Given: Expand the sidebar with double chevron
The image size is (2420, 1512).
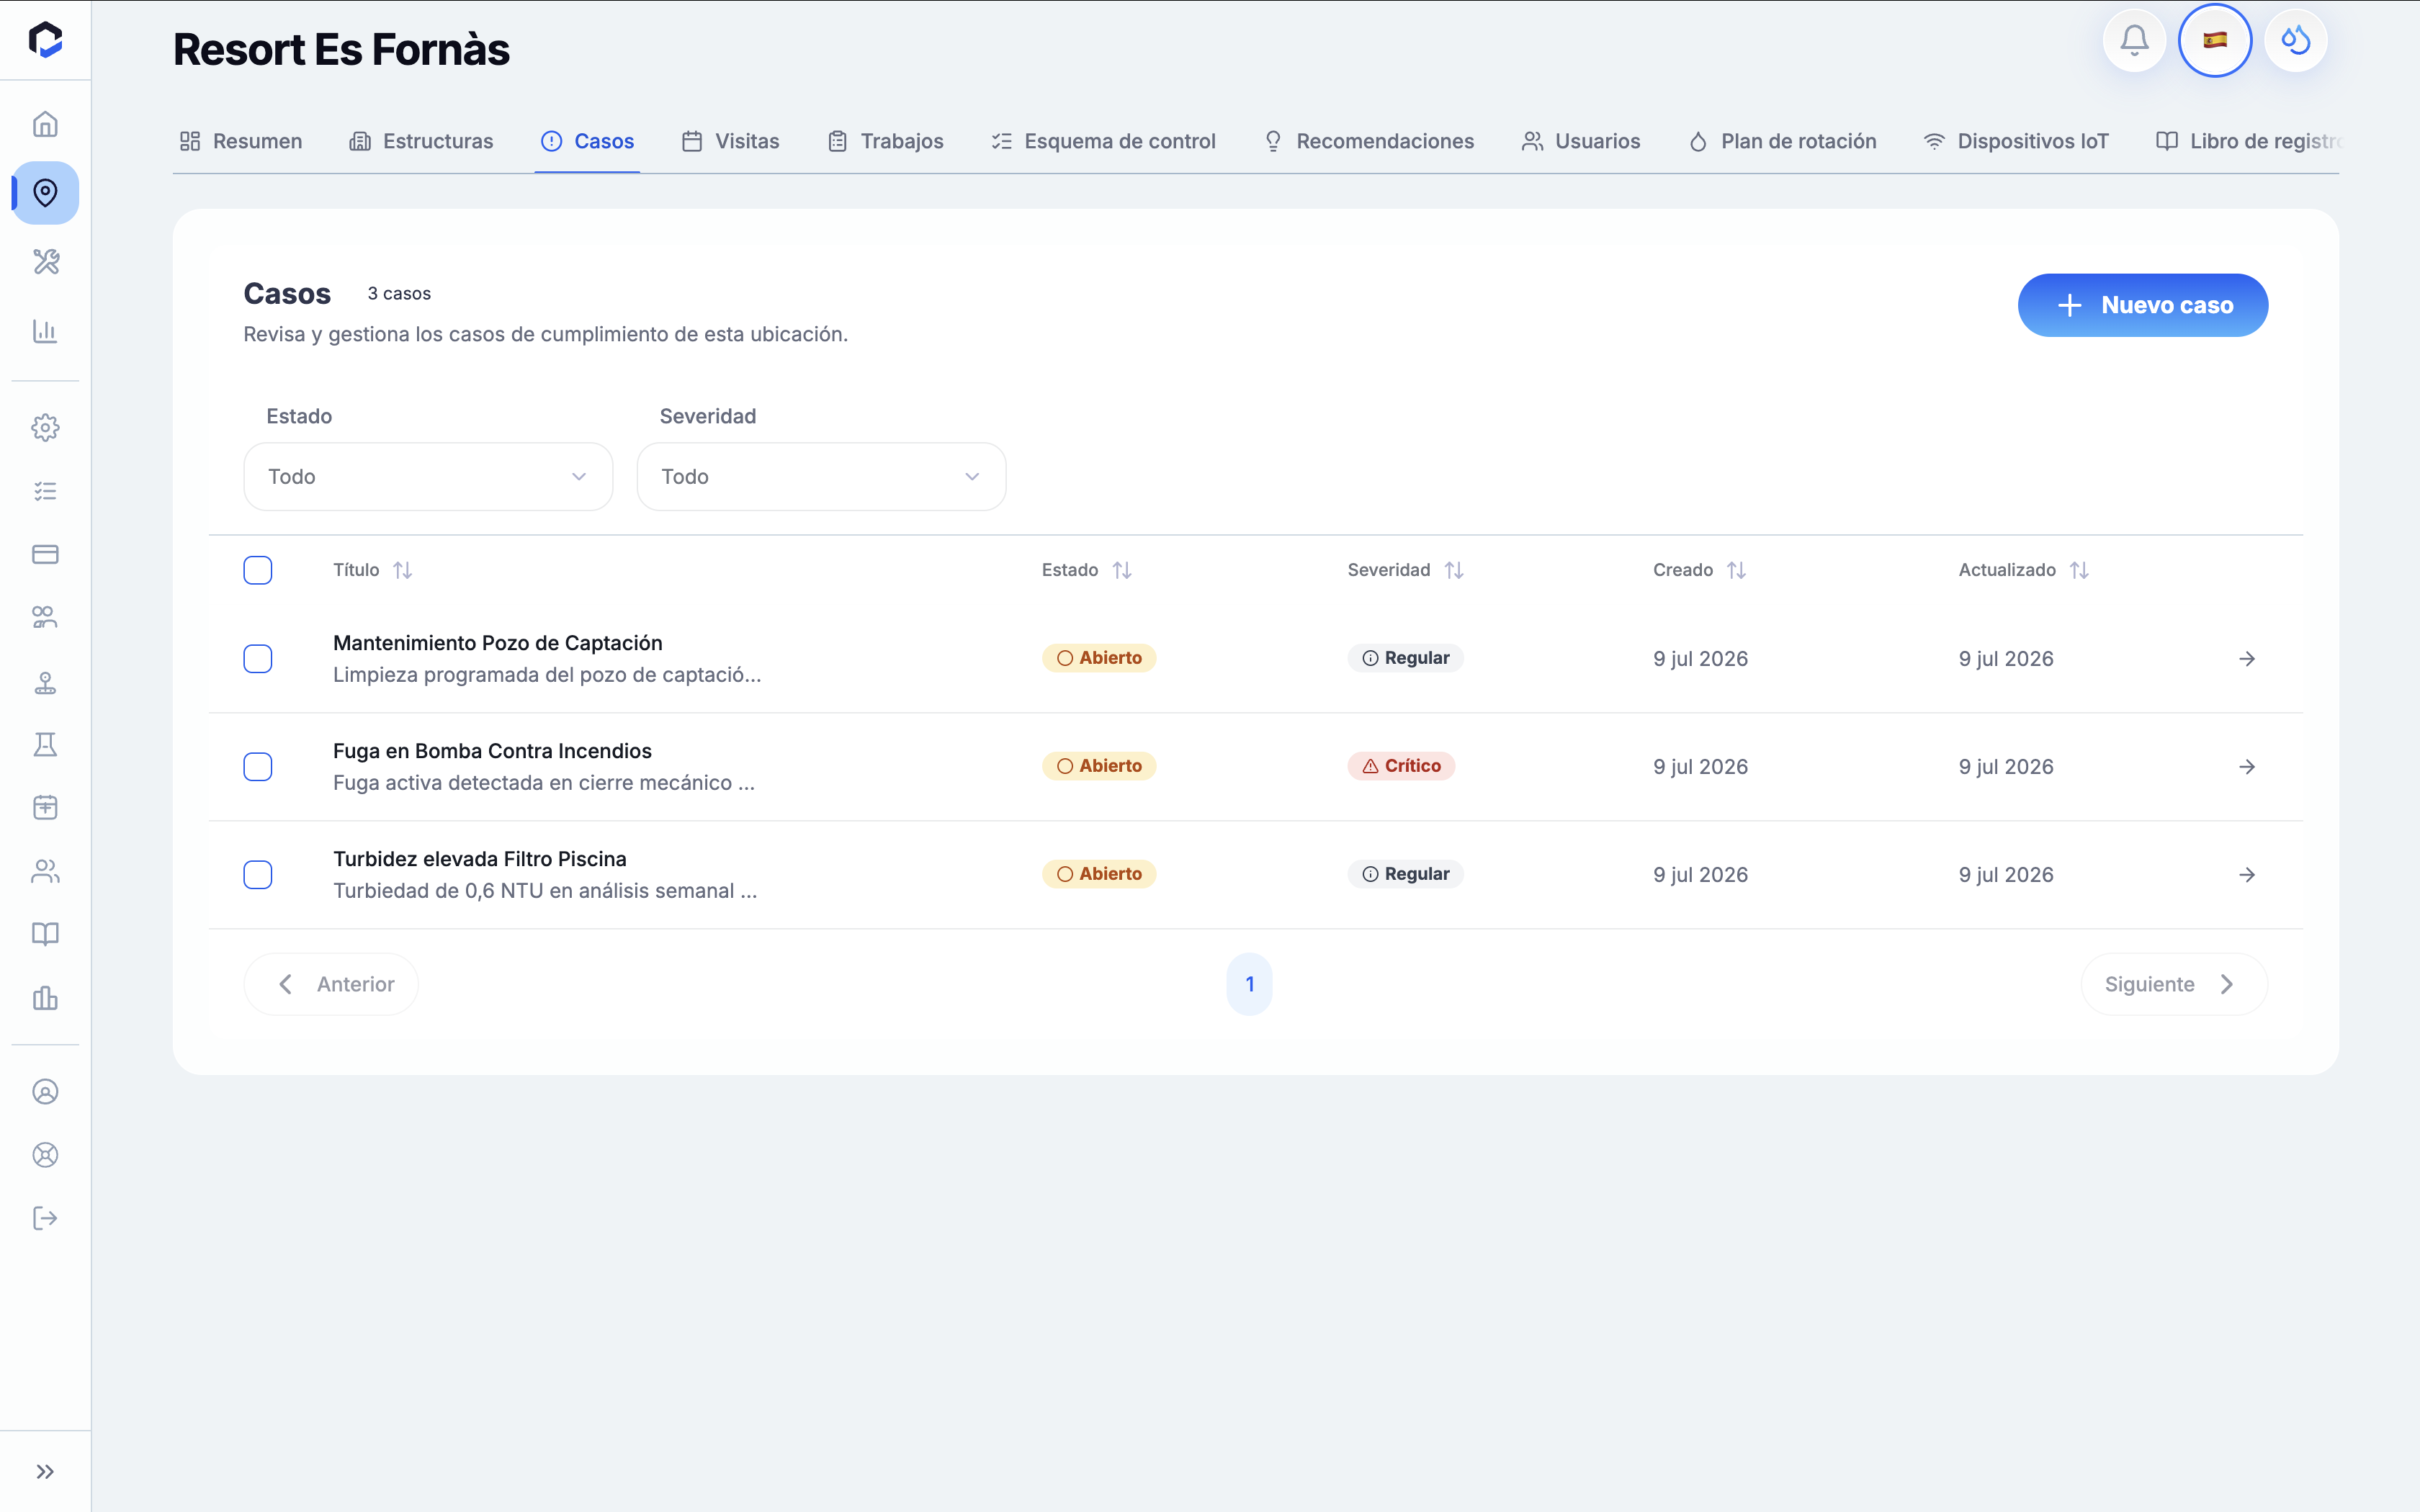Looking at the screenshot, I should click(45, 1472).
